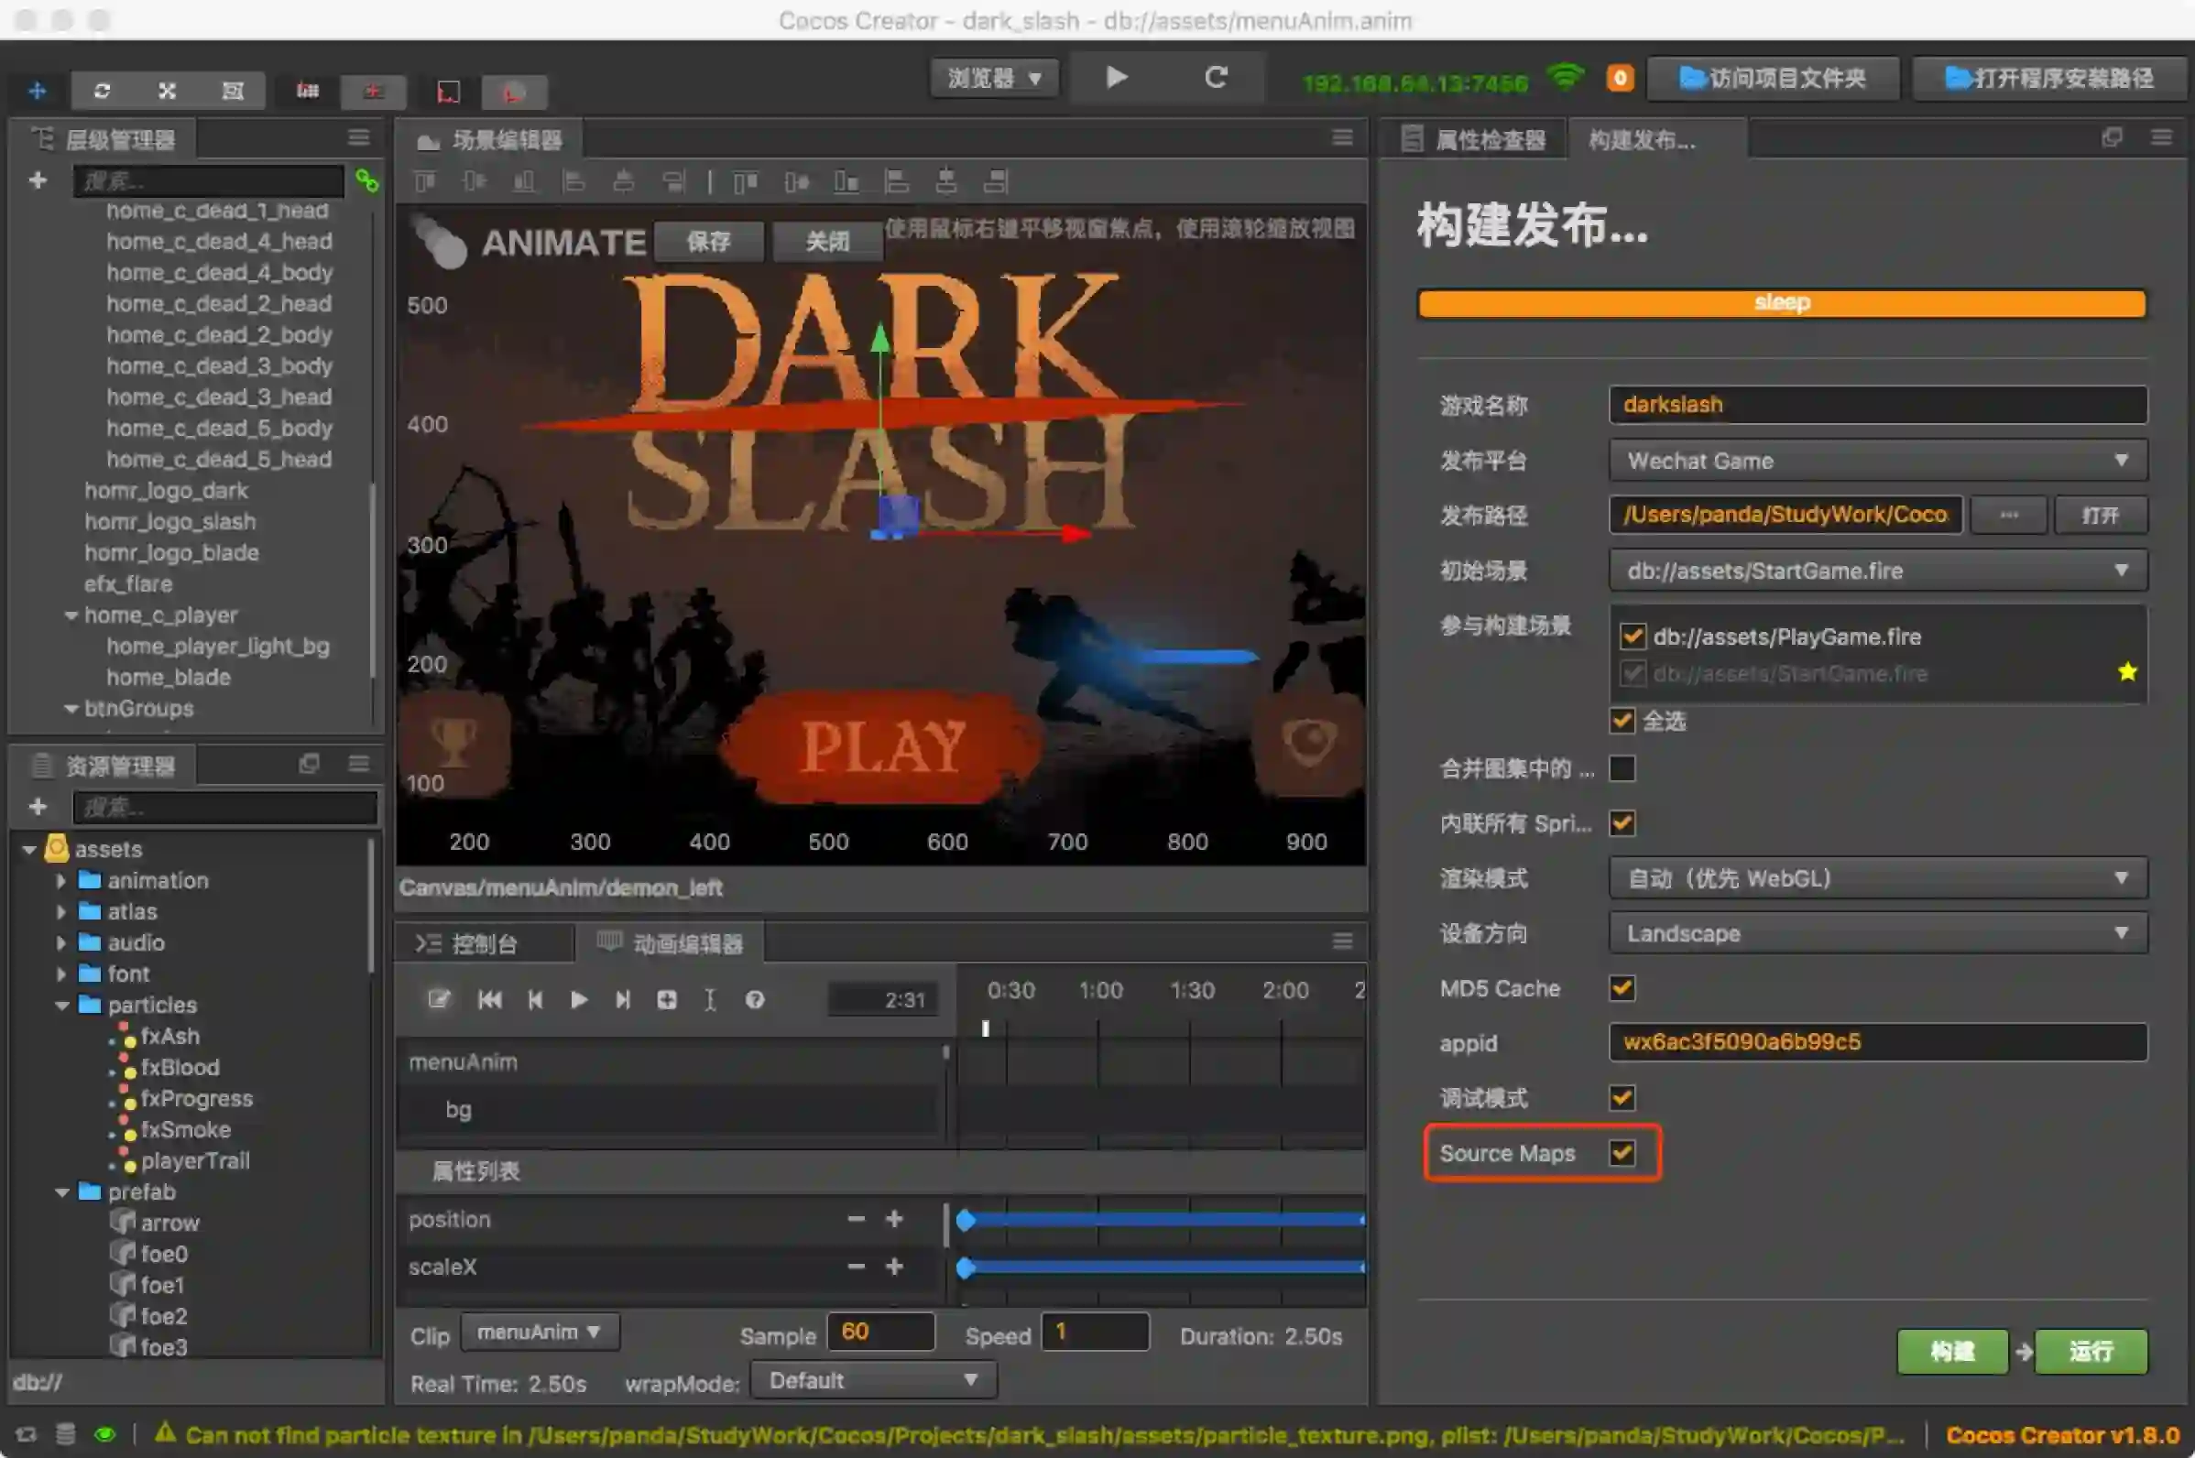Toggle the MD5 Cache checkbox

click(x=1622, y=987)
